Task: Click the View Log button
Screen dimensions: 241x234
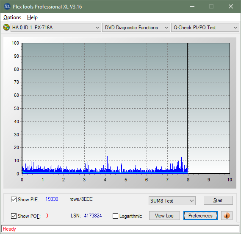Action: pyautogui.click(x=164, y=215)
